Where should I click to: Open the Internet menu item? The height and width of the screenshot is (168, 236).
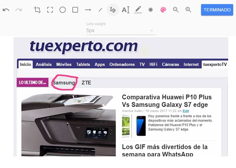(191, 64)
